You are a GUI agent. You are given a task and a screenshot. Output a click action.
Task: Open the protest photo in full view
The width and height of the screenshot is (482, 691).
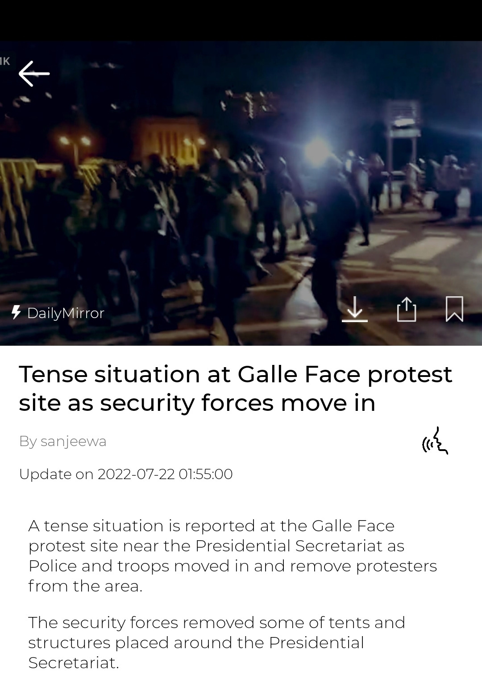pyautogui.click(x=241, y=193)
